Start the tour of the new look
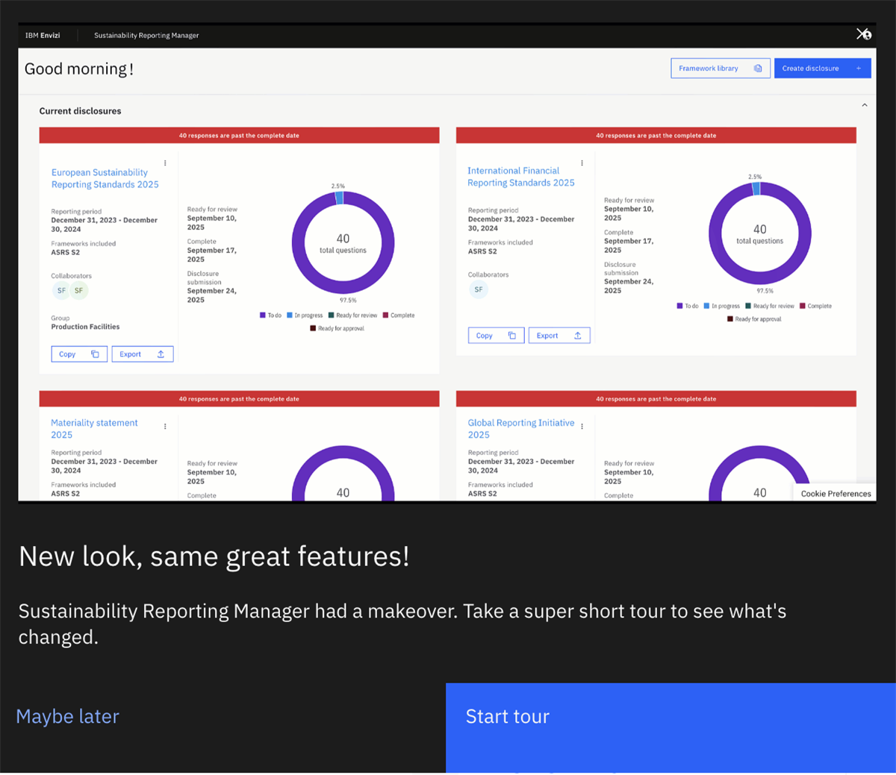This screenshot has height=775, width=896. 671,727
